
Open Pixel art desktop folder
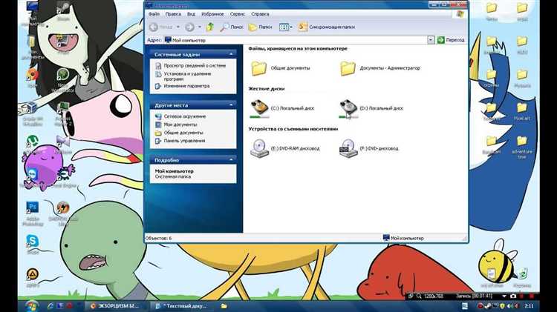click(522, 111)
